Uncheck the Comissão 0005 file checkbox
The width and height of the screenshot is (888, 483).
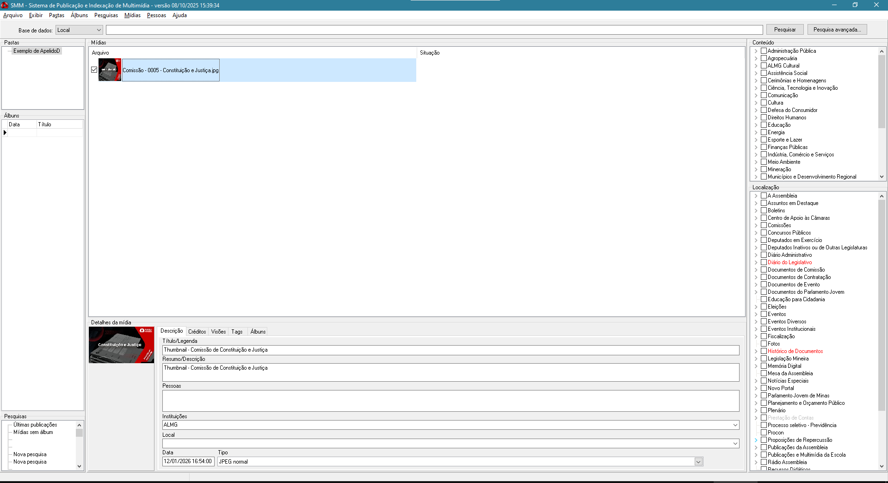[x=94, y=70]
